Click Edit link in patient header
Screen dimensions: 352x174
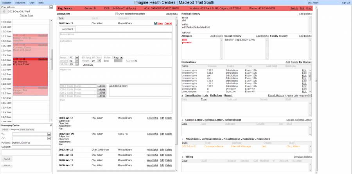click(x=302, y=9)
